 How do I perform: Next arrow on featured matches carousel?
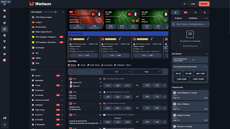[x=165, y=20]
